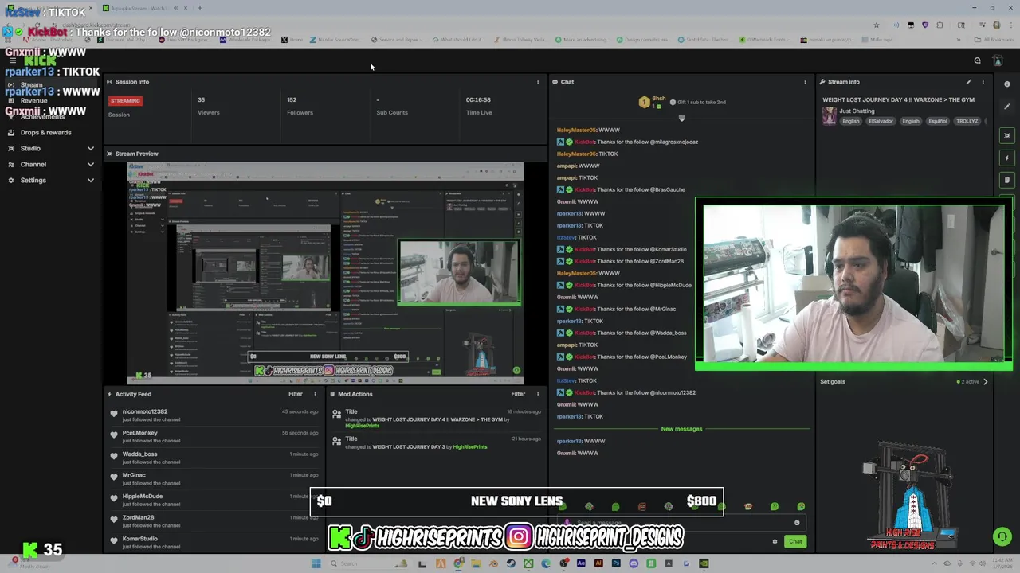This screenshot has width=1020, height=573.
Task: Open the green support headset button
Action: 1002,537
